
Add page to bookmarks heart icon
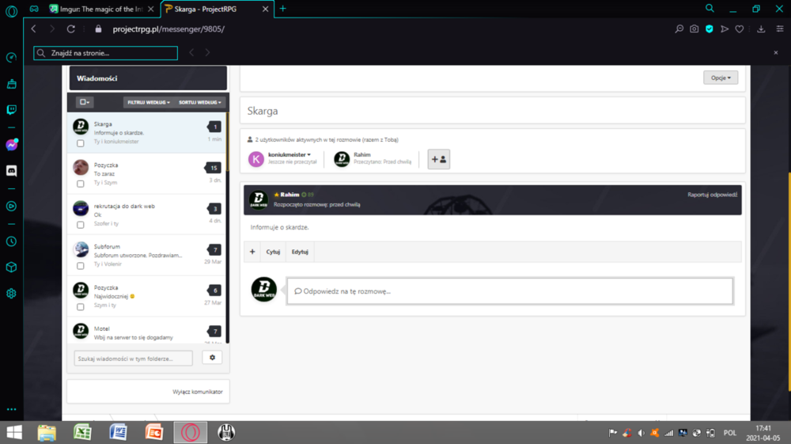click(x=739, y=29)
